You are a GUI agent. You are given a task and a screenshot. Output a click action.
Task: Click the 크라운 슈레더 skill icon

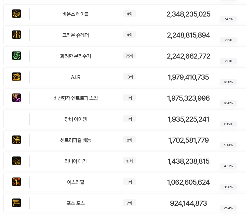click(x=16, y=35)
